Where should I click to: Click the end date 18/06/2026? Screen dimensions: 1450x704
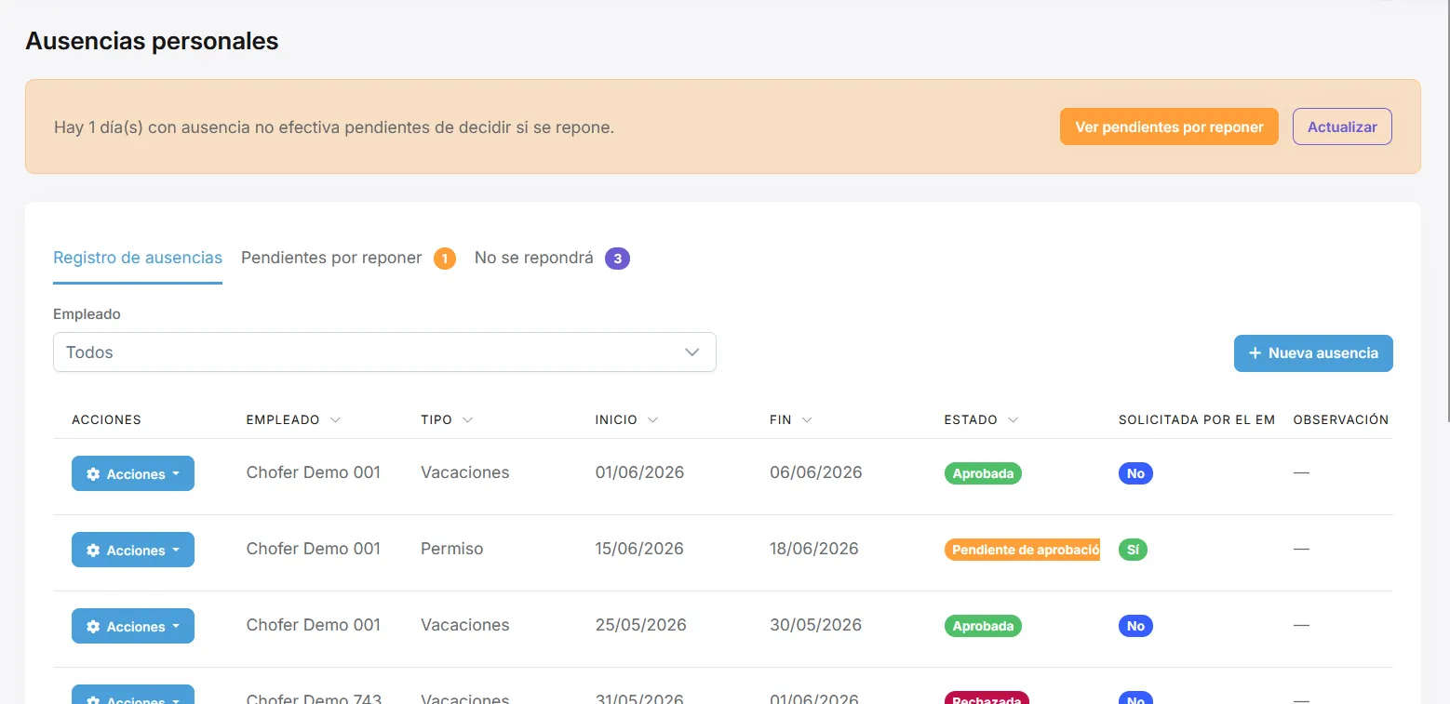pos(814,549)
